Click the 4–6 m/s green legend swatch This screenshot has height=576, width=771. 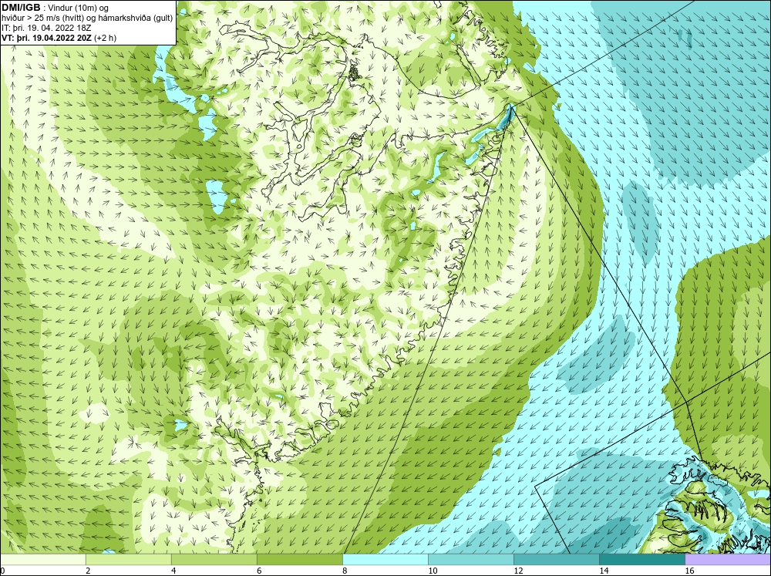(x=214, y=559)
